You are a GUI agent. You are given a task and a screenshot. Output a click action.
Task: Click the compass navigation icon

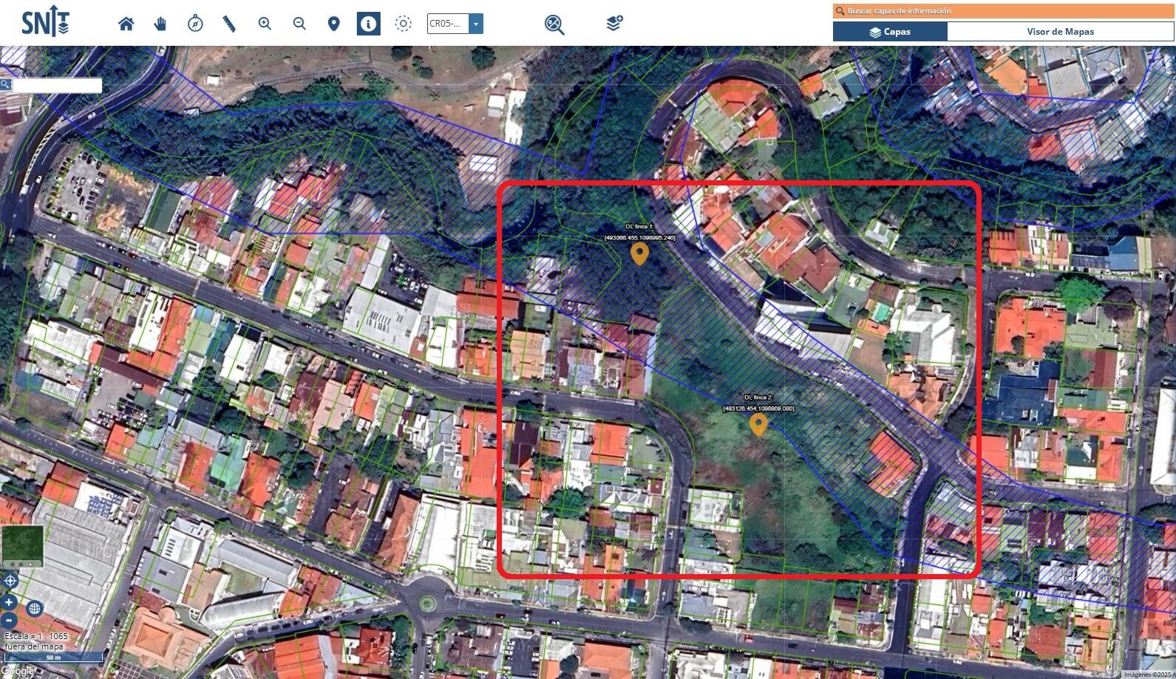195,24
